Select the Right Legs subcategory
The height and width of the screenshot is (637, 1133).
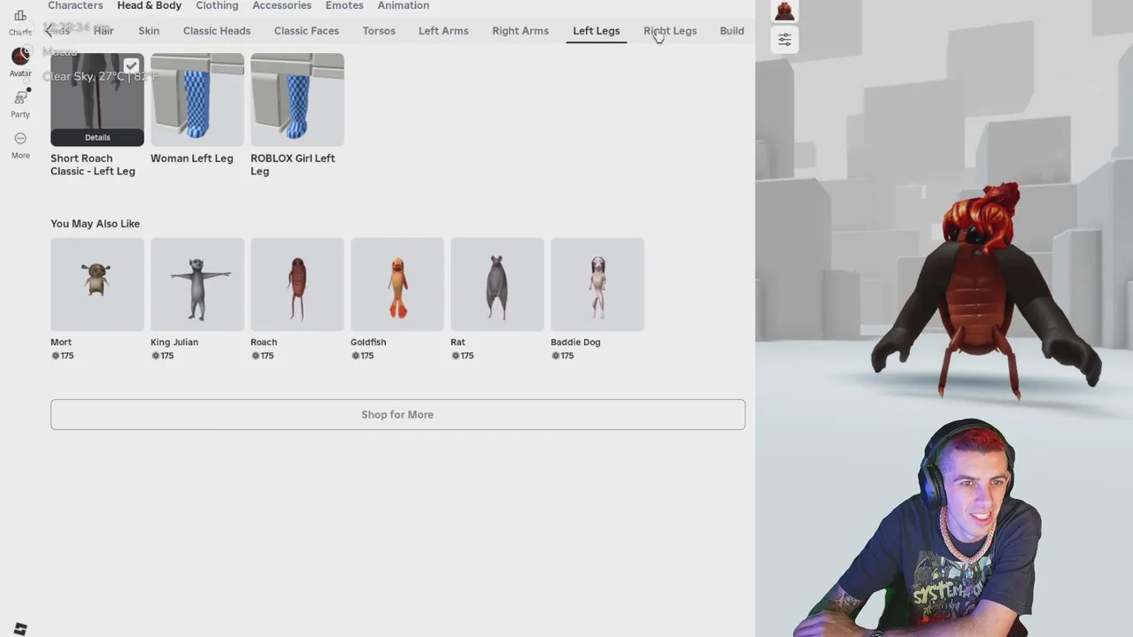pos(670,31)
